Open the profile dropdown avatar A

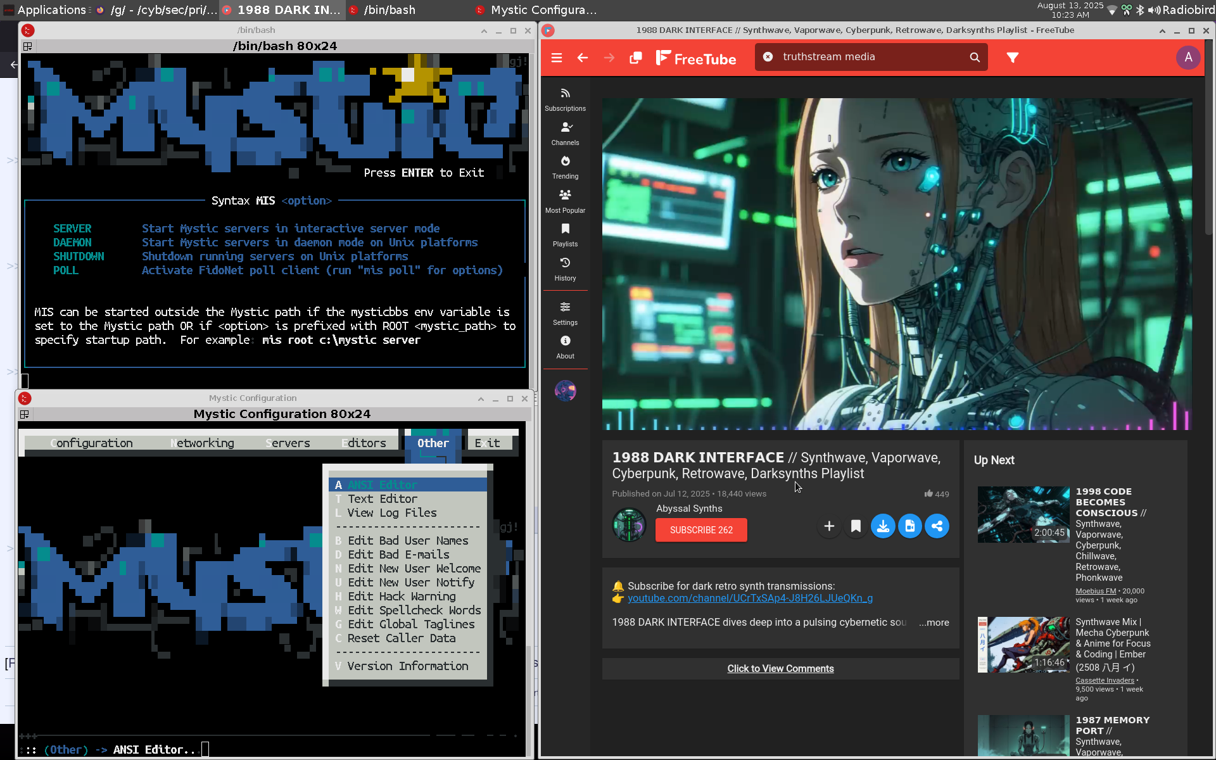tap(1188, 57)
